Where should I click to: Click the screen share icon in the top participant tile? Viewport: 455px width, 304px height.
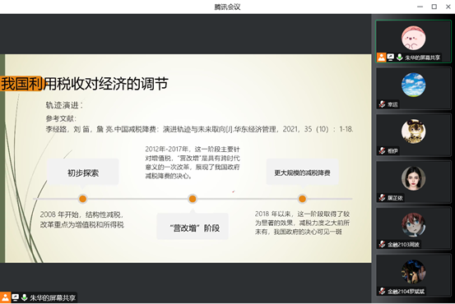click(391, 58)
